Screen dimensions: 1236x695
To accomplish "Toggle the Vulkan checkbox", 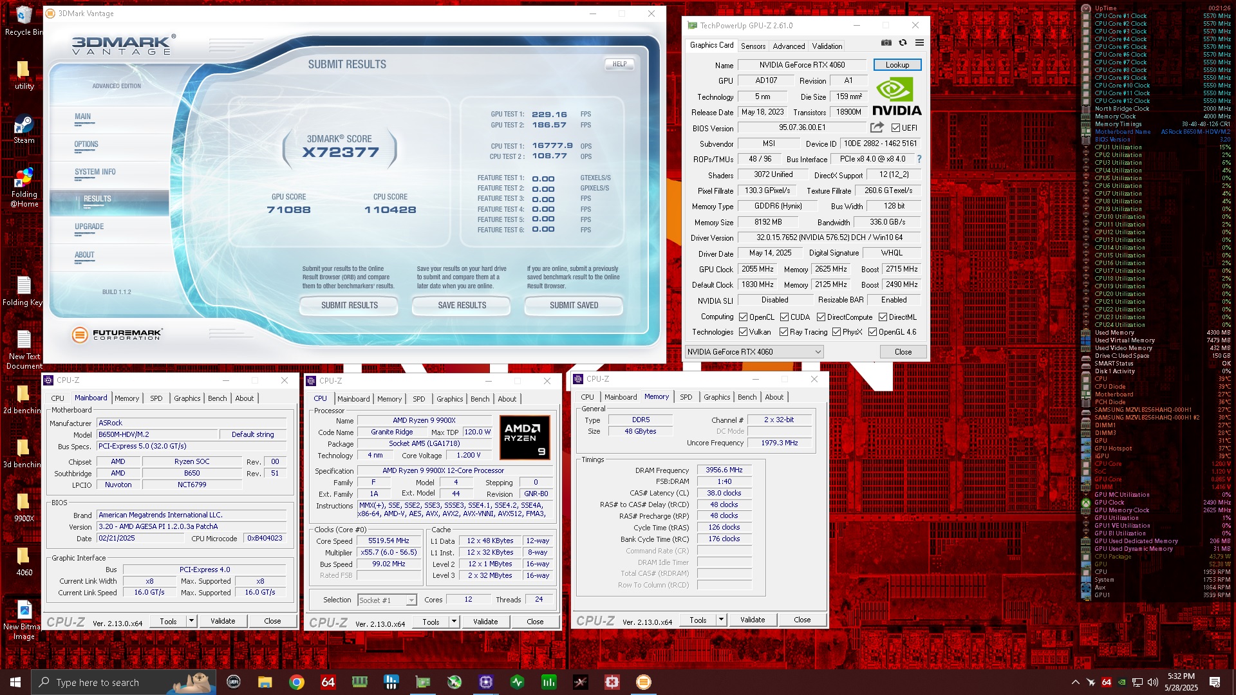I will coord(743,332).
